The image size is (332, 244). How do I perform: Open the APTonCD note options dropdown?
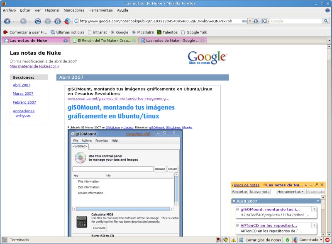tap(314, 225)
